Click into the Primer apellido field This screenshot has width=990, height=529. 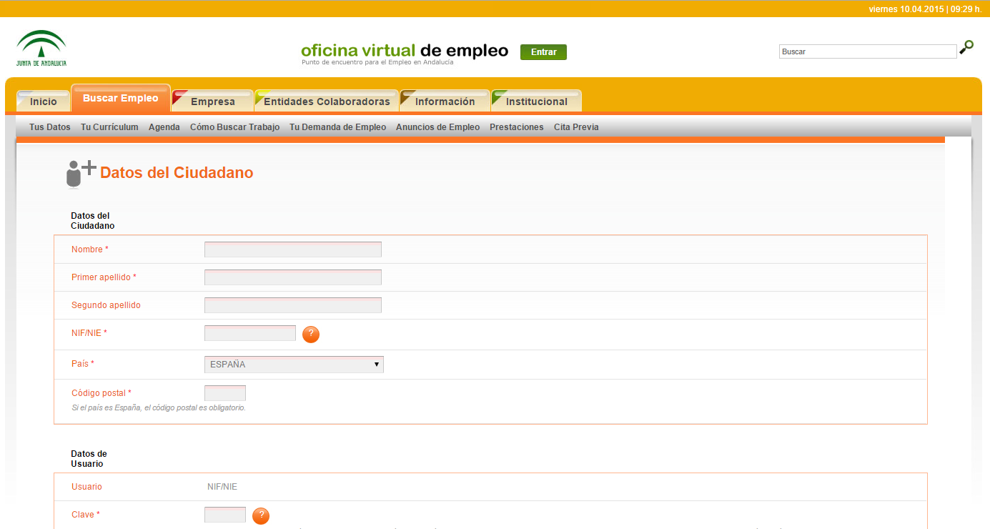tap(292, 277)
